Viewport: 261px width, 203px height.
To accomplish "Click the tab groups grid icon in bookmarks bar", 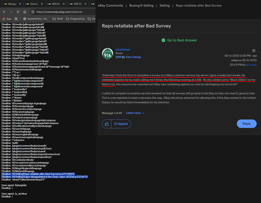I will tap(16, 19).
